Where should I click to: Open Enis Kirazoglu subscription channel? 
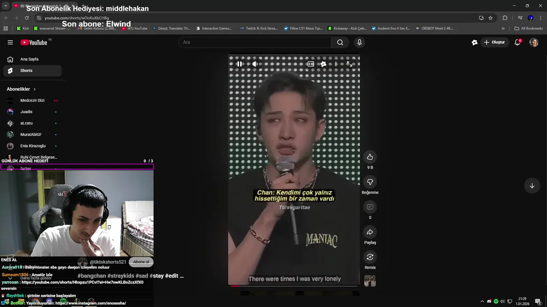32,146
